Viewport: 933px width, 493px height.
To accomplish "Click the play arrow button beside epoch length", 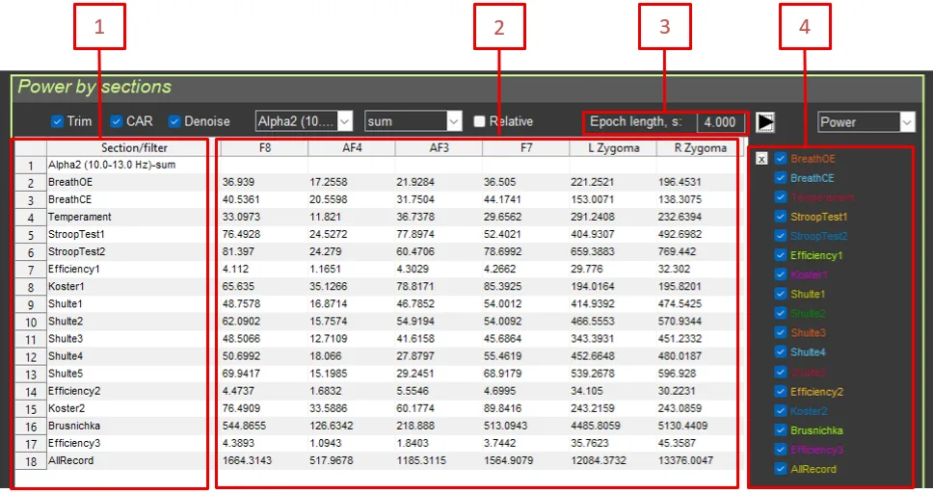I will pyautogui.click(x=766, y=122).
